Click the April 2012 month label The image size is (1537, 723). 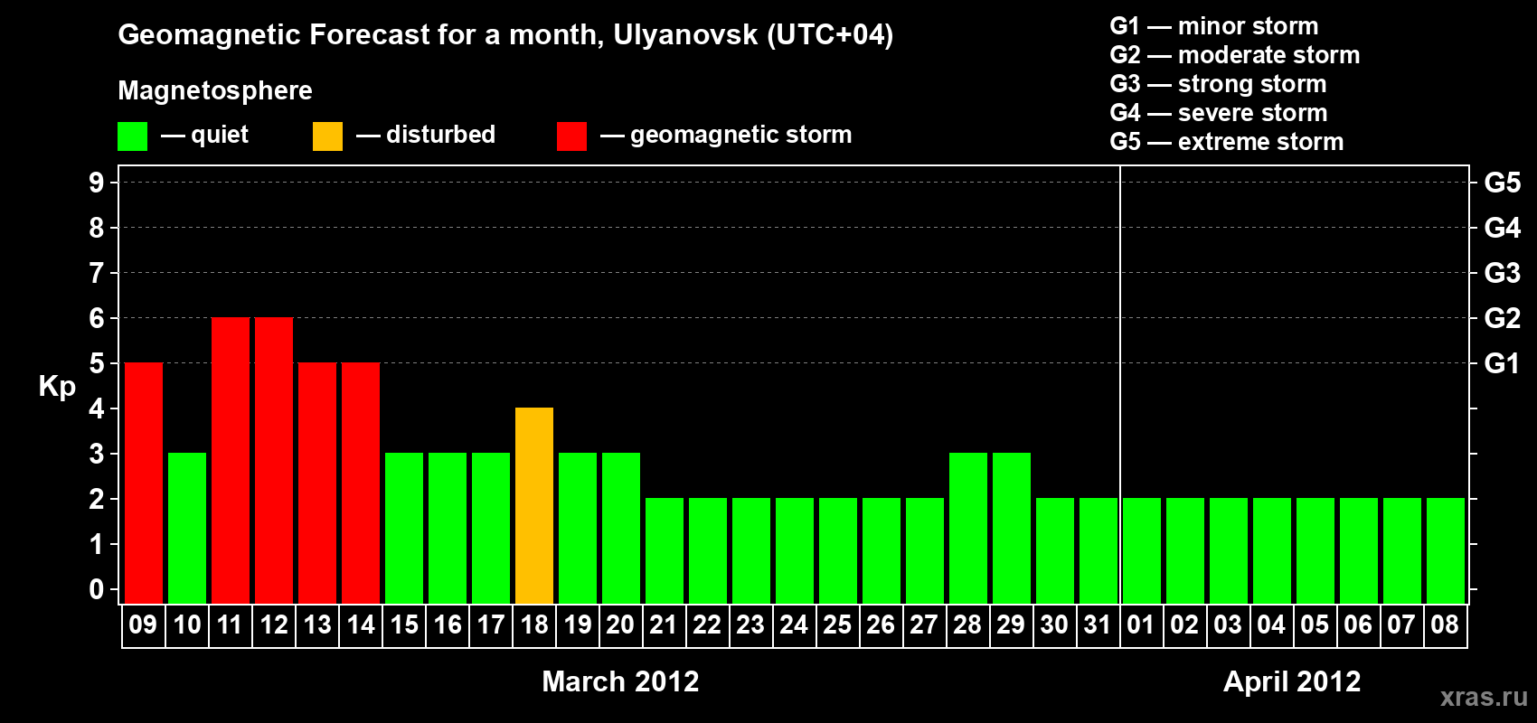pyautogui.click(x=1292, y=681)
